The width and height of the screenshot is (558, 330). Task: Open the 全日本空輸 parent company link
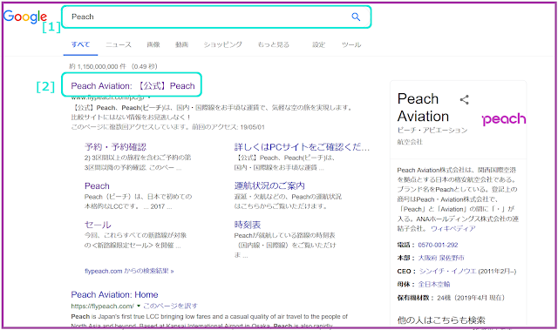coord(434,284)
